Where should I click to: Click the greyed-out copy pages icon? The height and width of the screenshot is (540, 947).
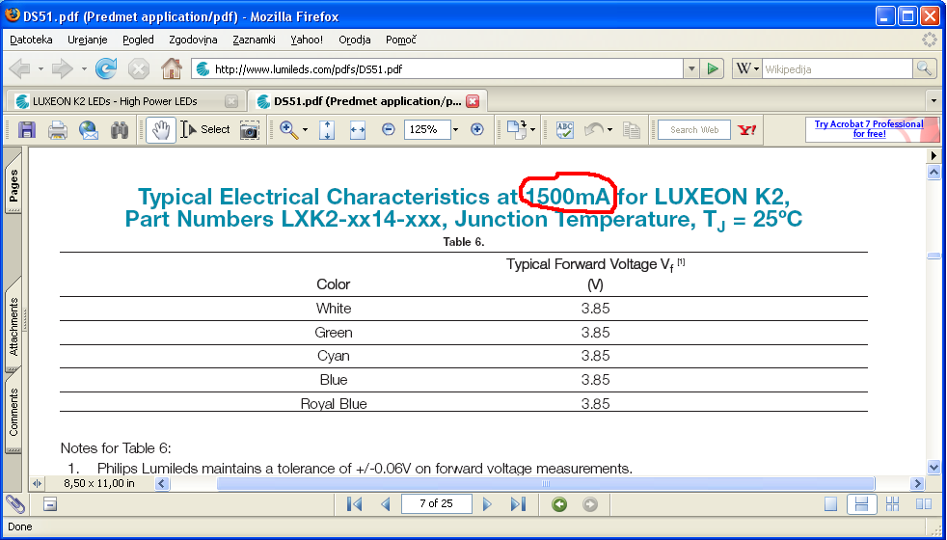coord(631,130)
